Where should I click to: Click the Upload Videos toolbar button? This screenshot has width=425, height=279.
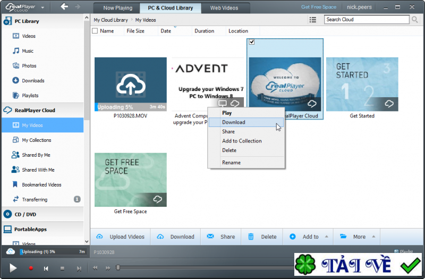point(121,236)
